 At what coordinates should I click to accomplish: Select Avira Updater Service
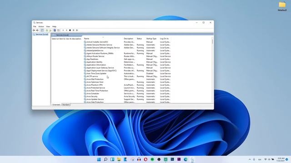(127, 99)
